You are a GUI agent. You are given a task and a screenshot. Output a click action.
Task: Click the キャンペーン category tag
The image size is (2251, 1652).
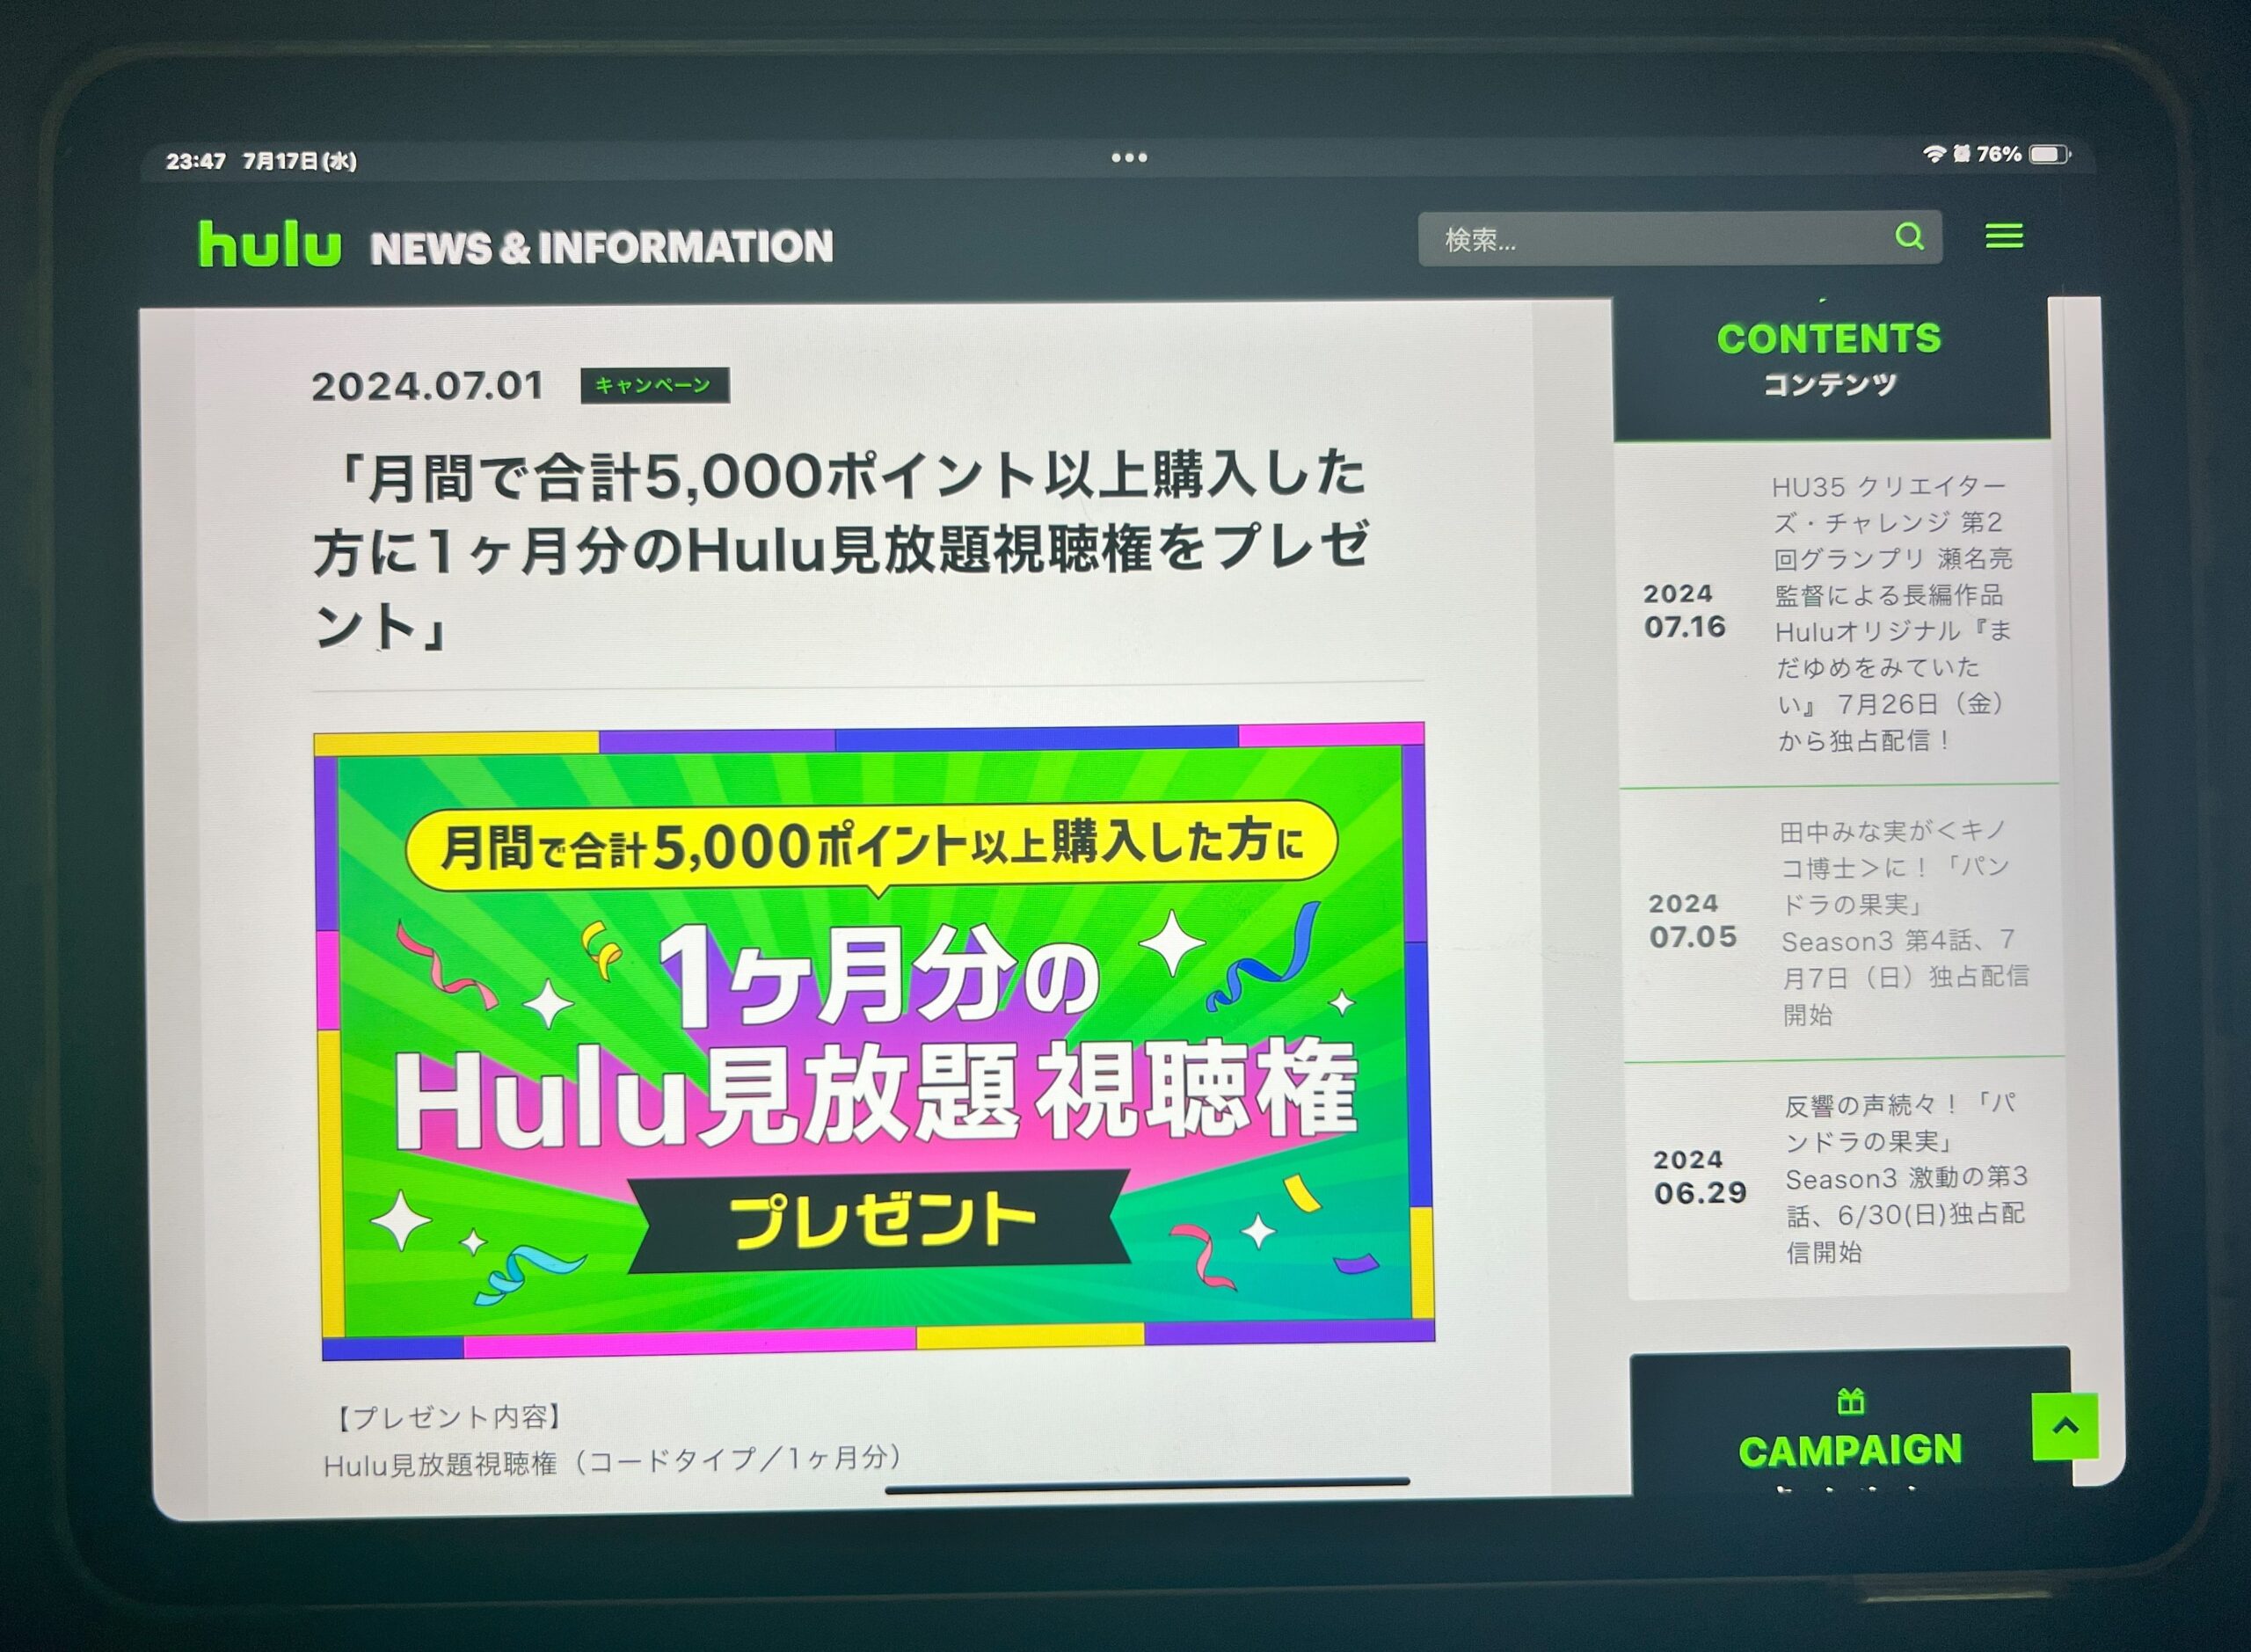pyautogui.click(x=654, y=385)
